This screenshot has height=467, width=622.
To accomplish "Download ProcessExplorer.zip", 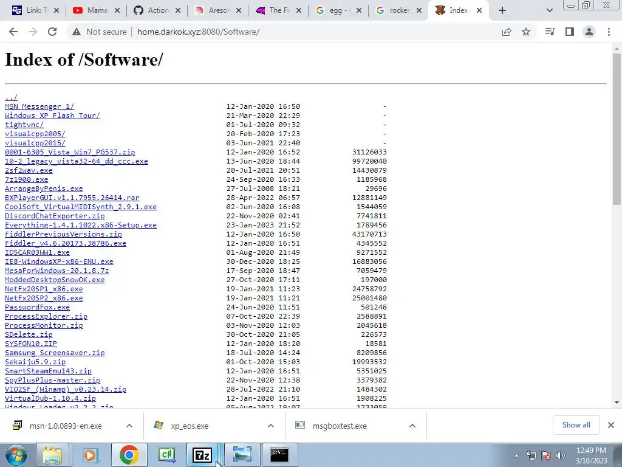I will pos(46,316).
